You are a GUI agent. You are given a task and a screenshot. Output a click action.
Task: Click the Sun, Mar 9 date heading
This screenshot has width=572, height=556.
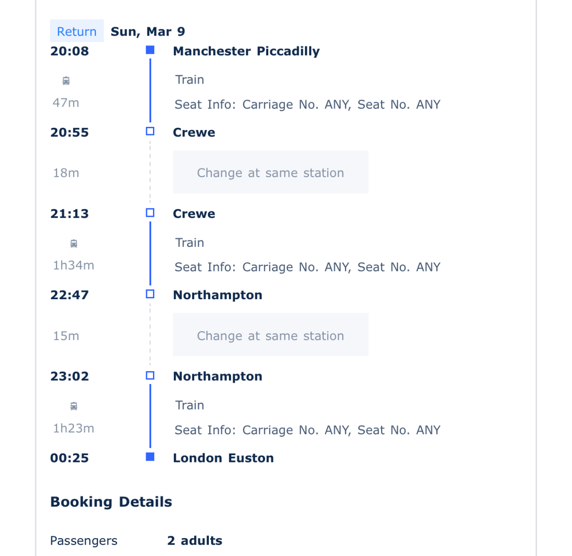click(148, 32)
